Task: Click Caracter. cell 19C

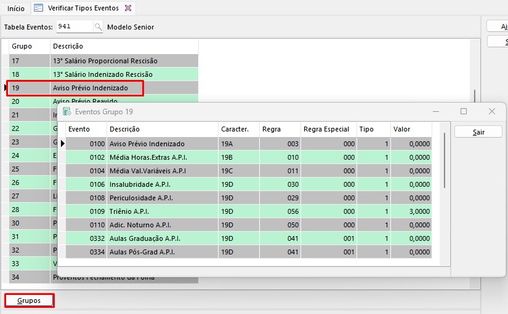Action: [x=239, y=171]
